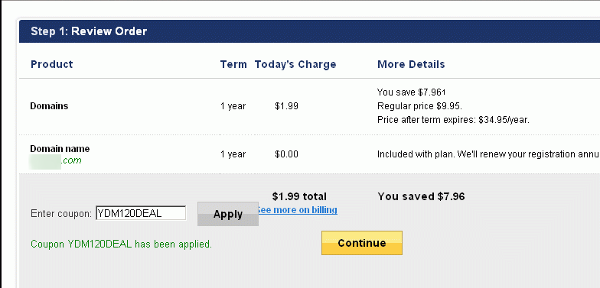Click the green .com domain text
Viewport: 600px width, 288px height.
(x=71, y=160)
